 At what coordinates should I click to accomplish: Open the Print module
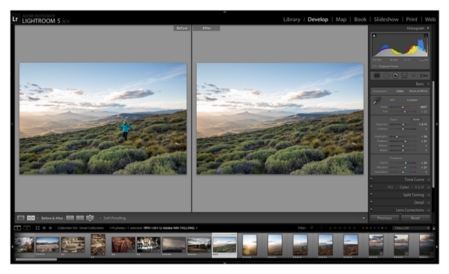click(x=412, y=19)
